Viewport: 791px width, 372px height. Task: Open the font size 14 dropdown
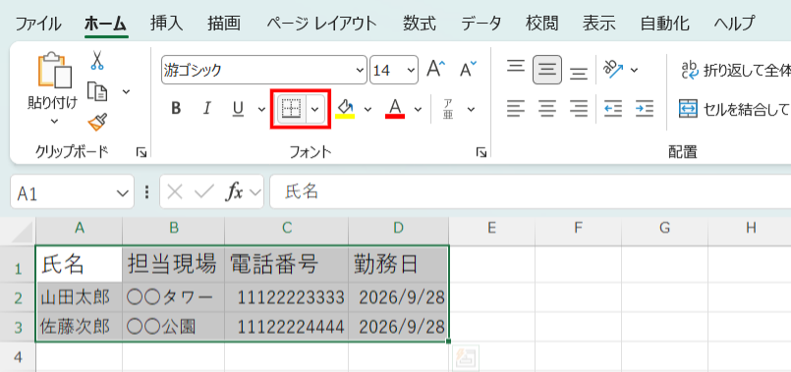[x=412, y=70]
